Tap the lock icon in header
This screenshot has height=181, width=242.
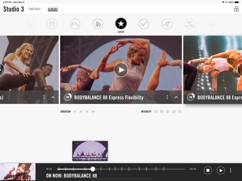coord(236,9)
